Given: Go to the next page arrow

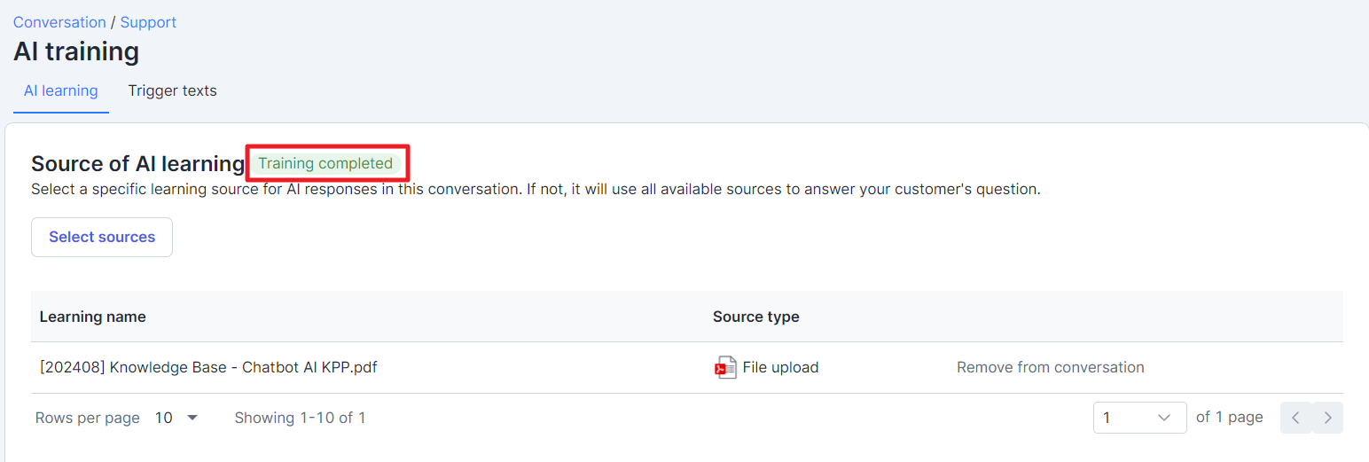Looking at the screenshot, I should tap(1327, 418).
